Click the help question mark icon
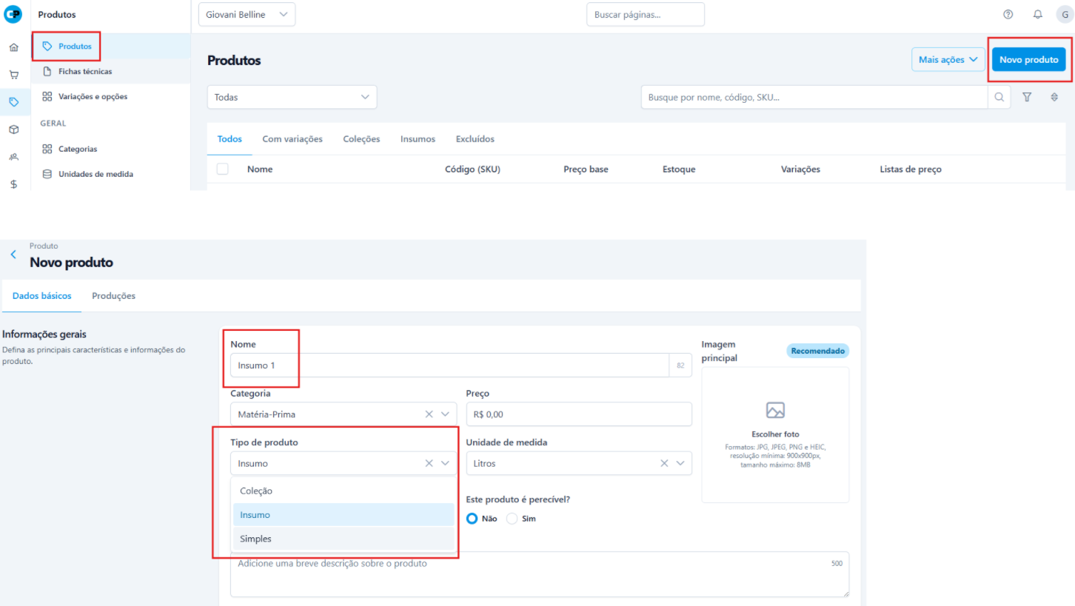The width and height of the screenshot is (1075, 606). (1008, 14)
